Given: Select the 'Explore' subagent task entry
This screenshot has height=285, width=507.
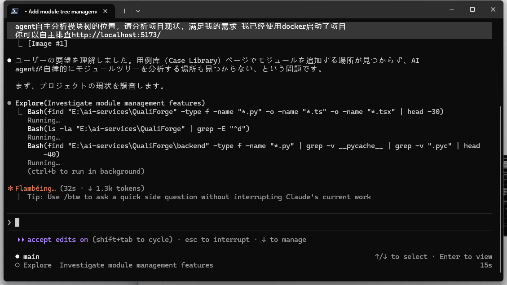Looking at the screenshot, I should point(118,265).
